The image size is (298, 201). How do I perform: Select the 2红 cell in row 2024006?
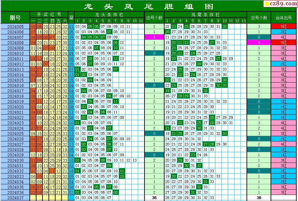coord(284,32)
